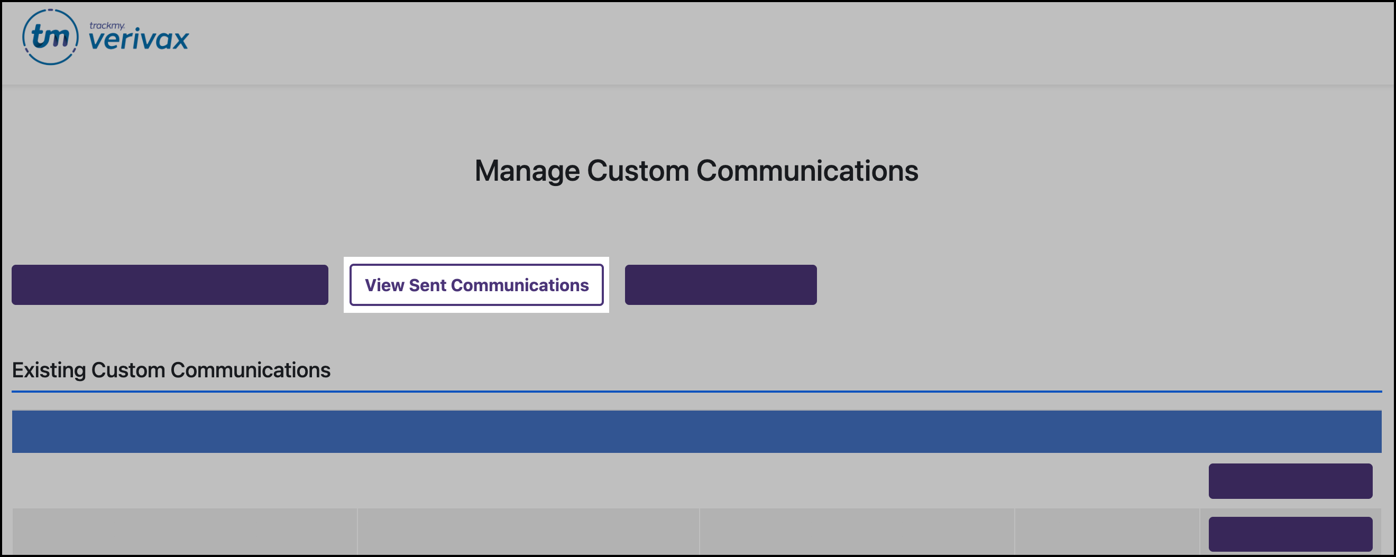Click the top header banner area

tap(698, 42)
